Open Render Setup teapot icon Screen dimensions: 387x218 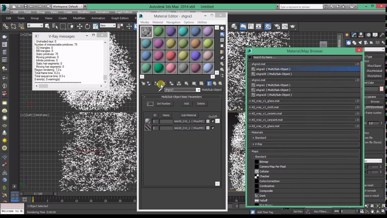click(277, 26)
